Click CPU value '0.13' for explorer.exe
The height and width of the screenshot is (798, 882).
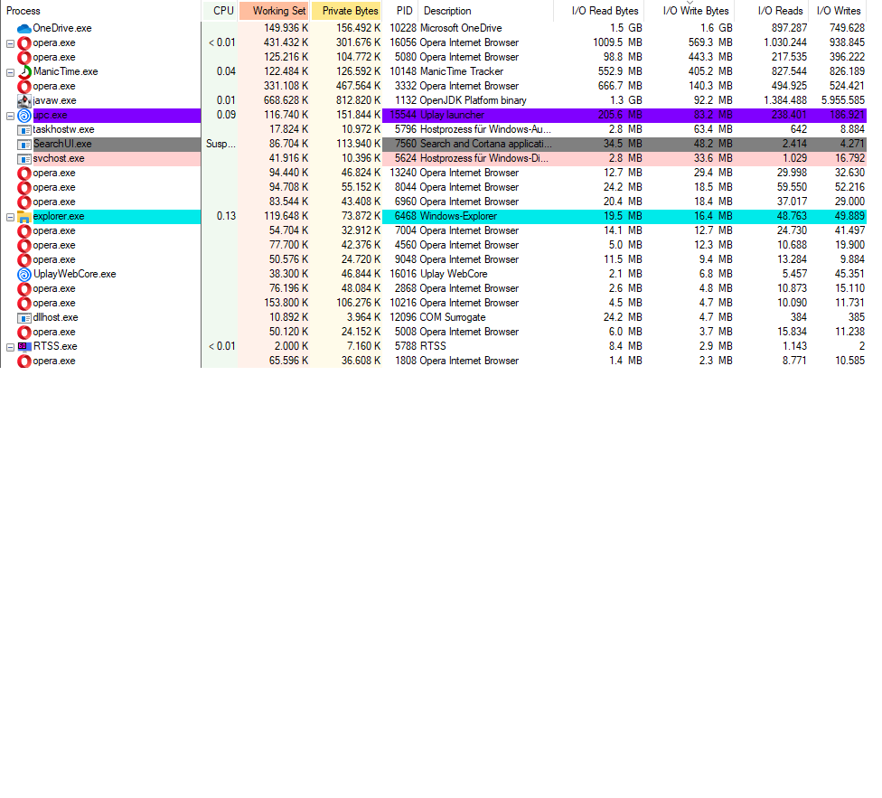(x=226, y=217)
